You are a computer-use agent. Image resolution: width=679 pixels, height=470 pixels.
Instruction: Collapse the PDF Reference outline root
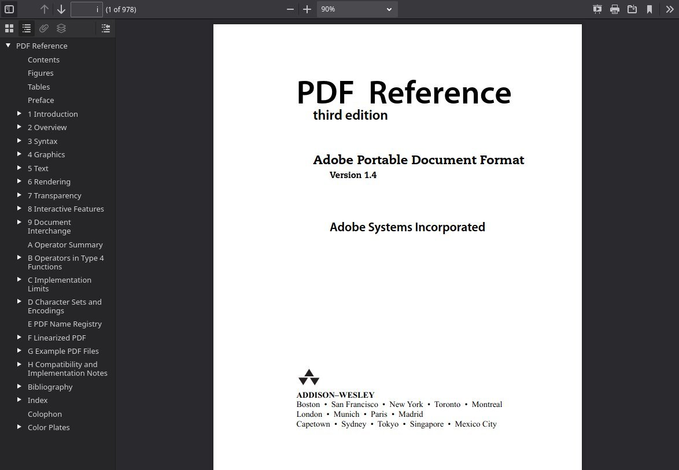[x=8, y=46]
